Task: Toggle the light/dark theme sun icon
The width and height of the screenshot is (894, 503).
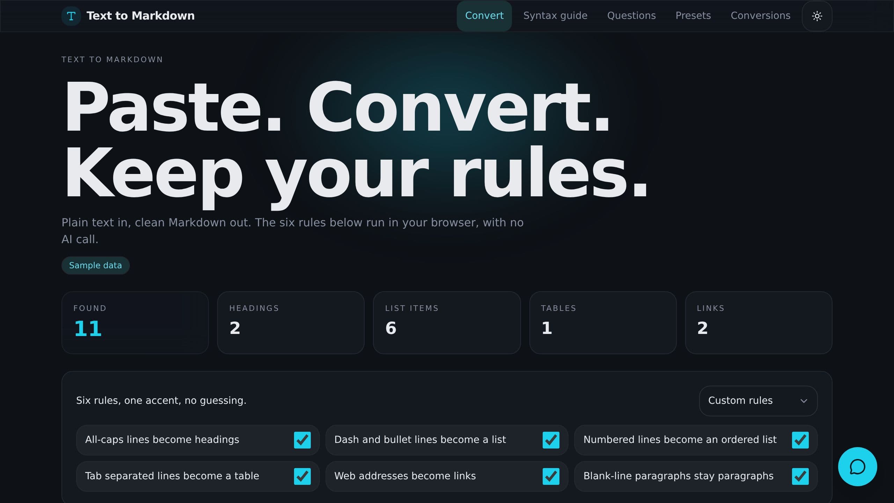Action: pyautogui.click(x=817, y=16)
